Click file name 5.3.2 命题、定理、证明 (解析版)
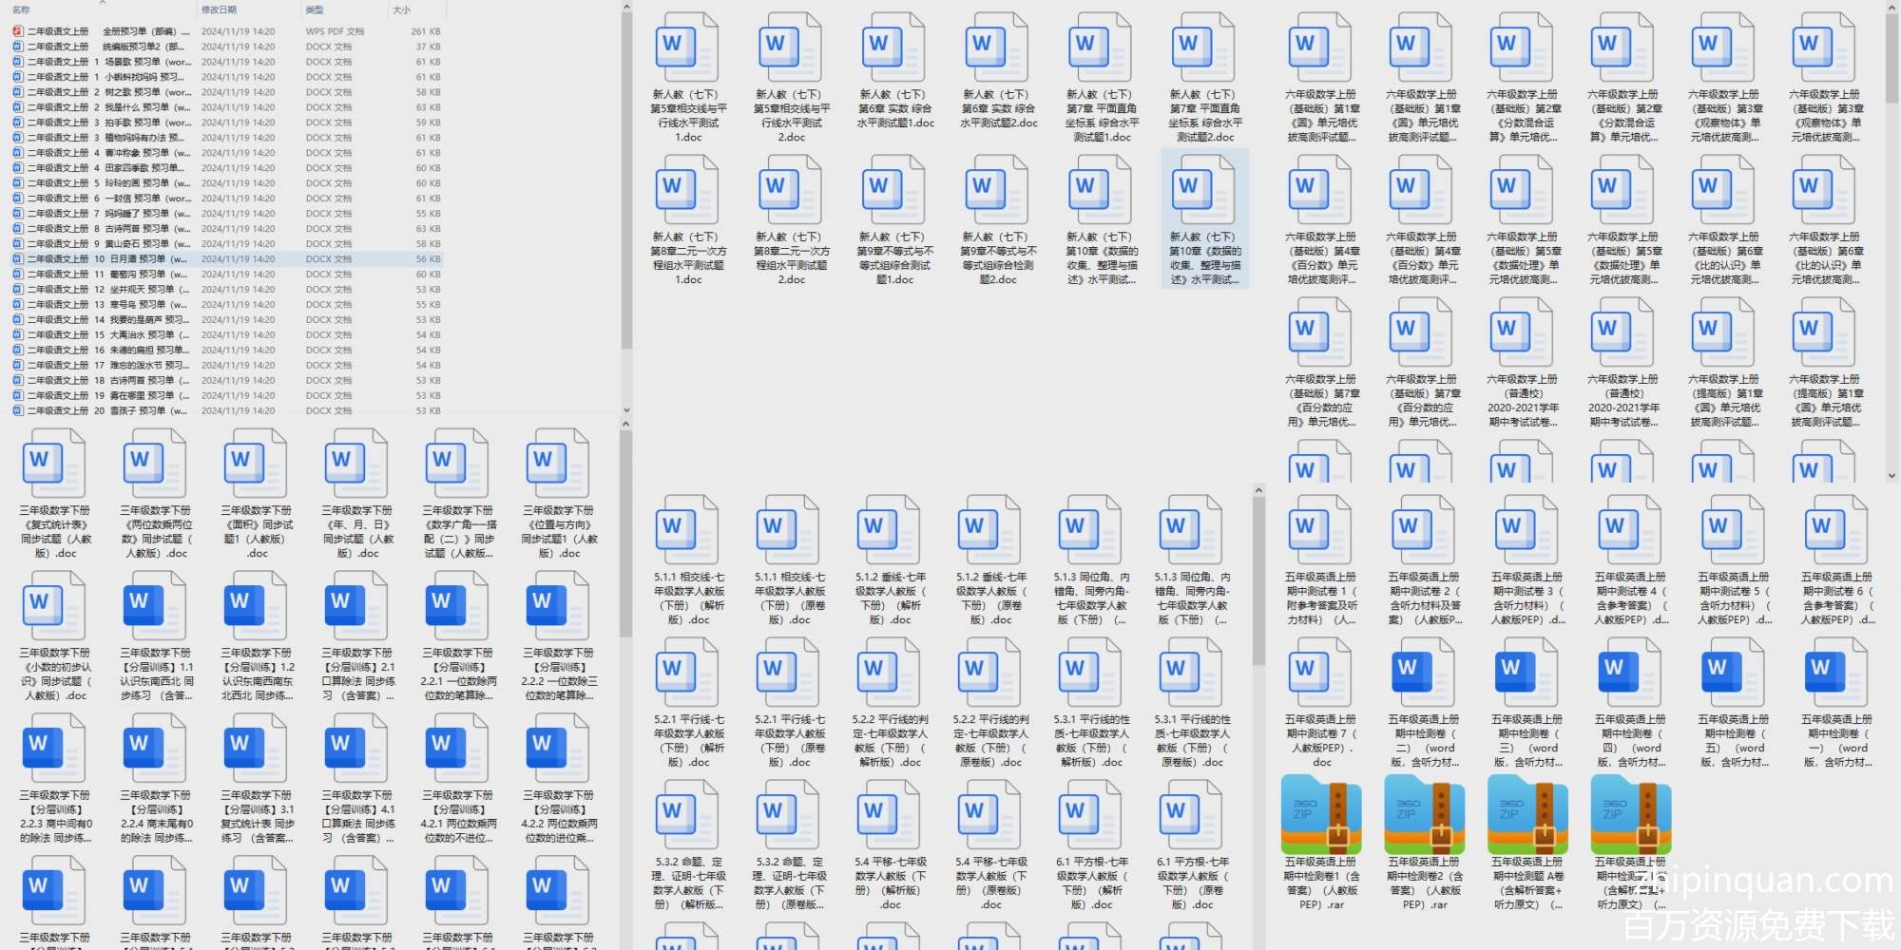The height and width of the screenshot is (950, 1901). point(688,883)
